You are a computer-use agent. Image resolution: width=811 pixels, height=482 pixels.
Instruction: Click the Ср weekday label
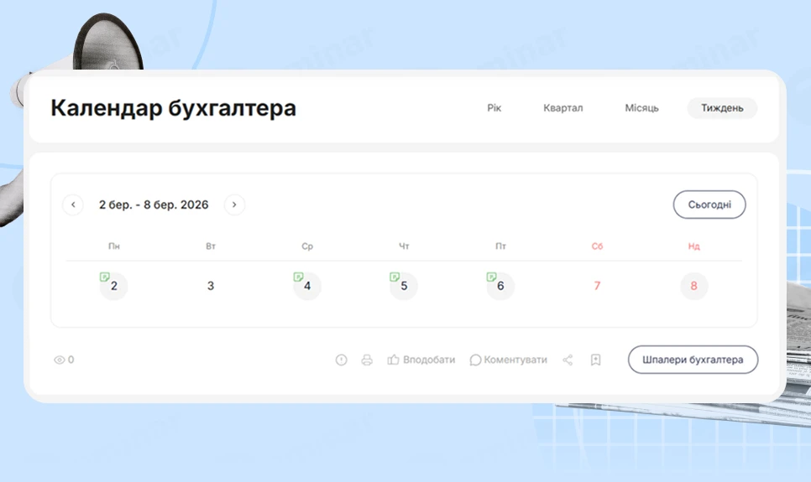[x=307, y=246]
